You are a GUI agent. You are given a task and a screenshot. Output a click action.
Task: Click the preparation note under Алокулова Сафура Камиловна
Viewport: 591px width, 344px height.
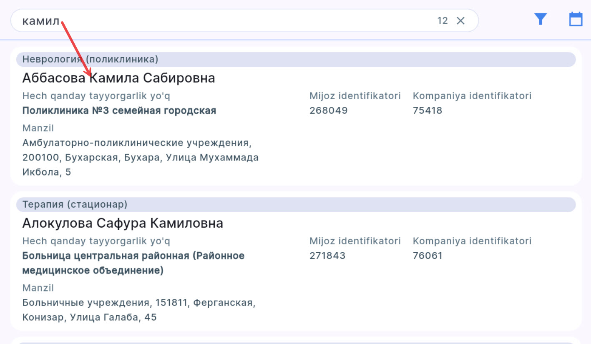click(x=96, y=241)
